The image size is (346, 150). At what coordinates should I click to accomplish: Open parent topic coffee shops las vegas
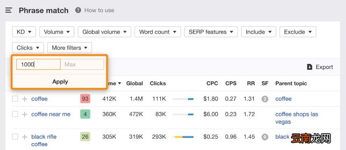(x=297, y=118)
